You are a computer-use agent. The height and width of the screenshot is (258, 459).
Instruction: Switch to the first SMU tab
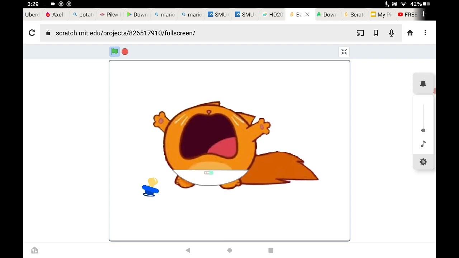(x=218, y=15)
